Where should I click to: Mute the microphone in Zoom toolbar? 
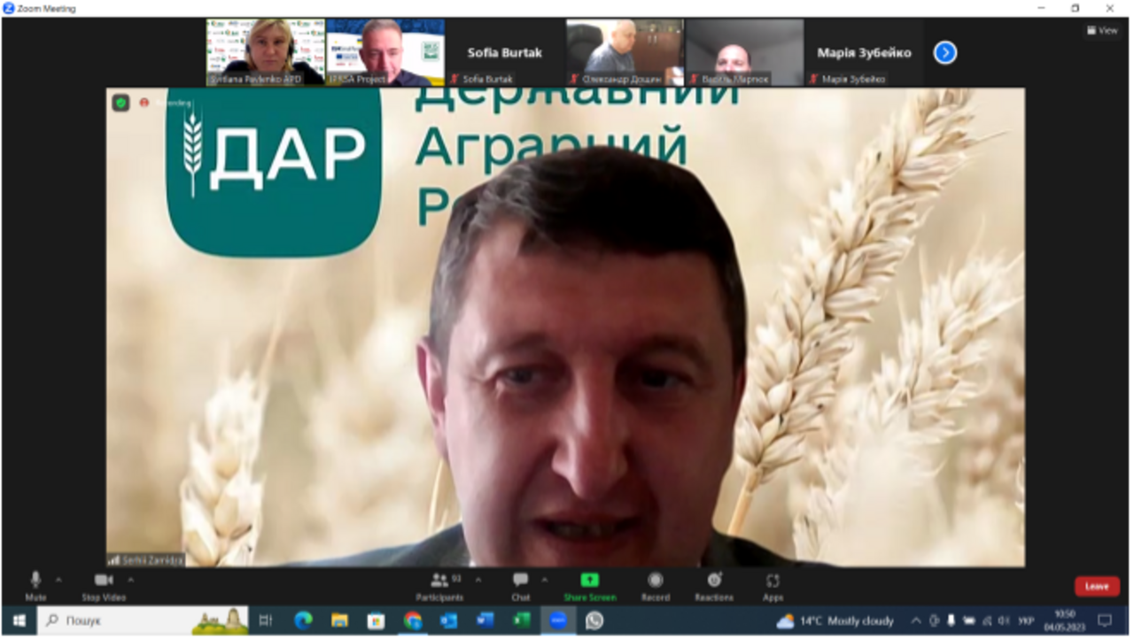(35, 581)
